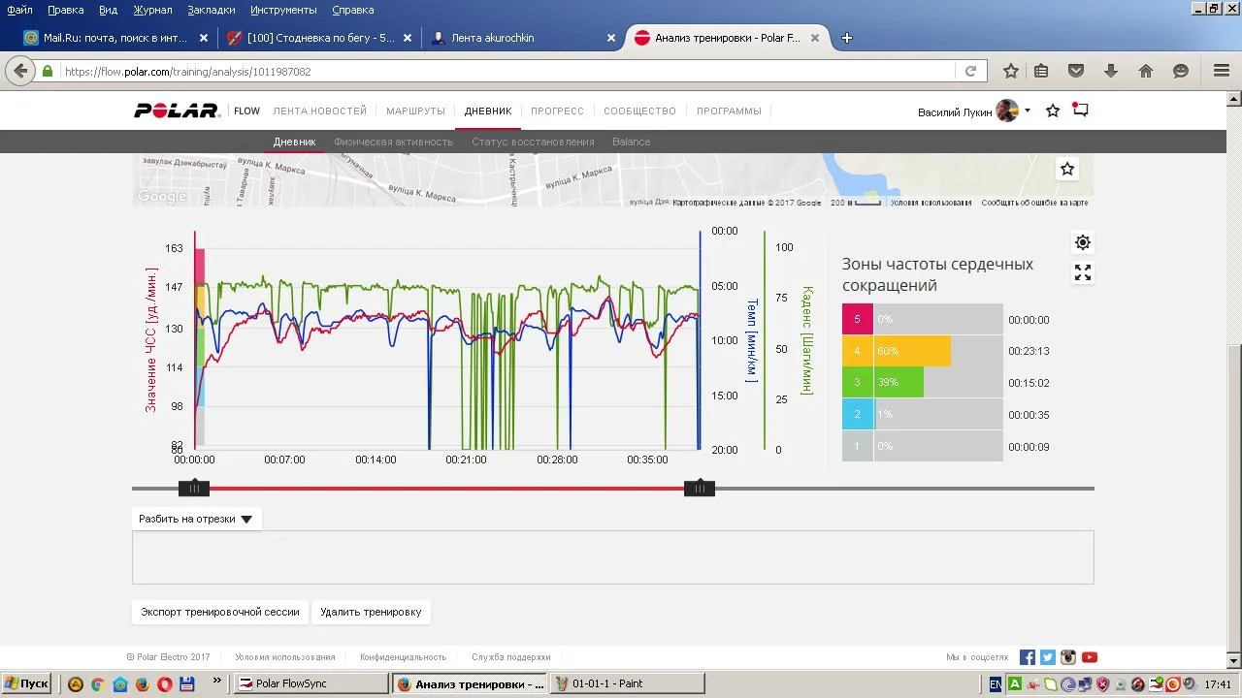Open the 'Журнал' browser menu
Image resolution: width=1242 pixels, height=698 pixels.
point(152,10)
